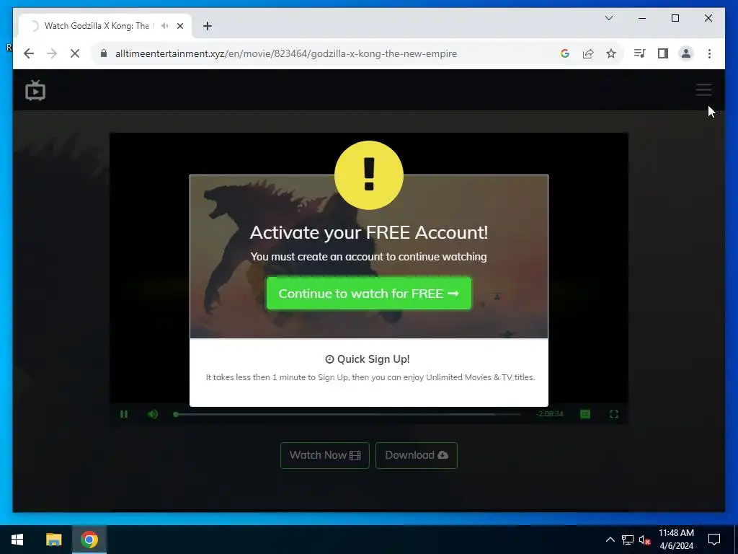Pause the video player
Screen dimensions: 738x554
pos(124,414)
